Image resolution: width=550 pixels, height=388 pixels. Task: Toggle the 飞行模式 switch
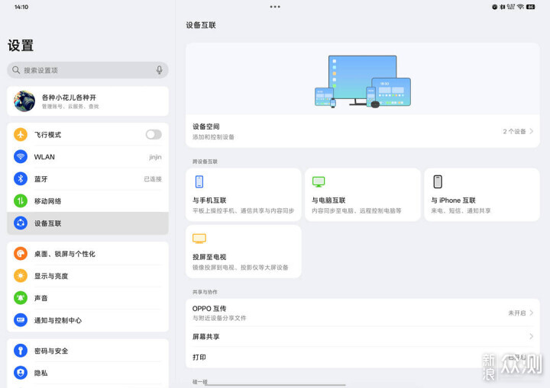click(154, 134)
